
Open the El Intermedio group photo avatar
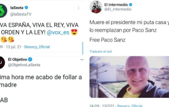pos(96,7)
